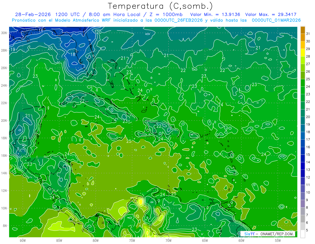Click the 70W longitude axis label
The image size is (315, 244).
pyautogui.click(x=169, y=240)
